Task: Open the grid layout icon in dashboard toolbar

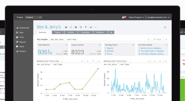Action: click(81, 27)
